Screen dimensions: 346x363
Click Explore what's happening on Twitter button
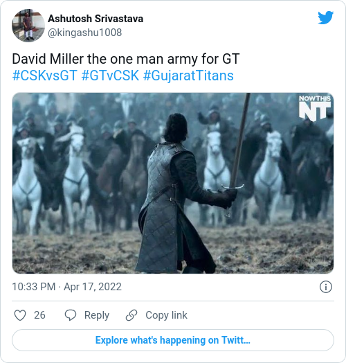173,340
